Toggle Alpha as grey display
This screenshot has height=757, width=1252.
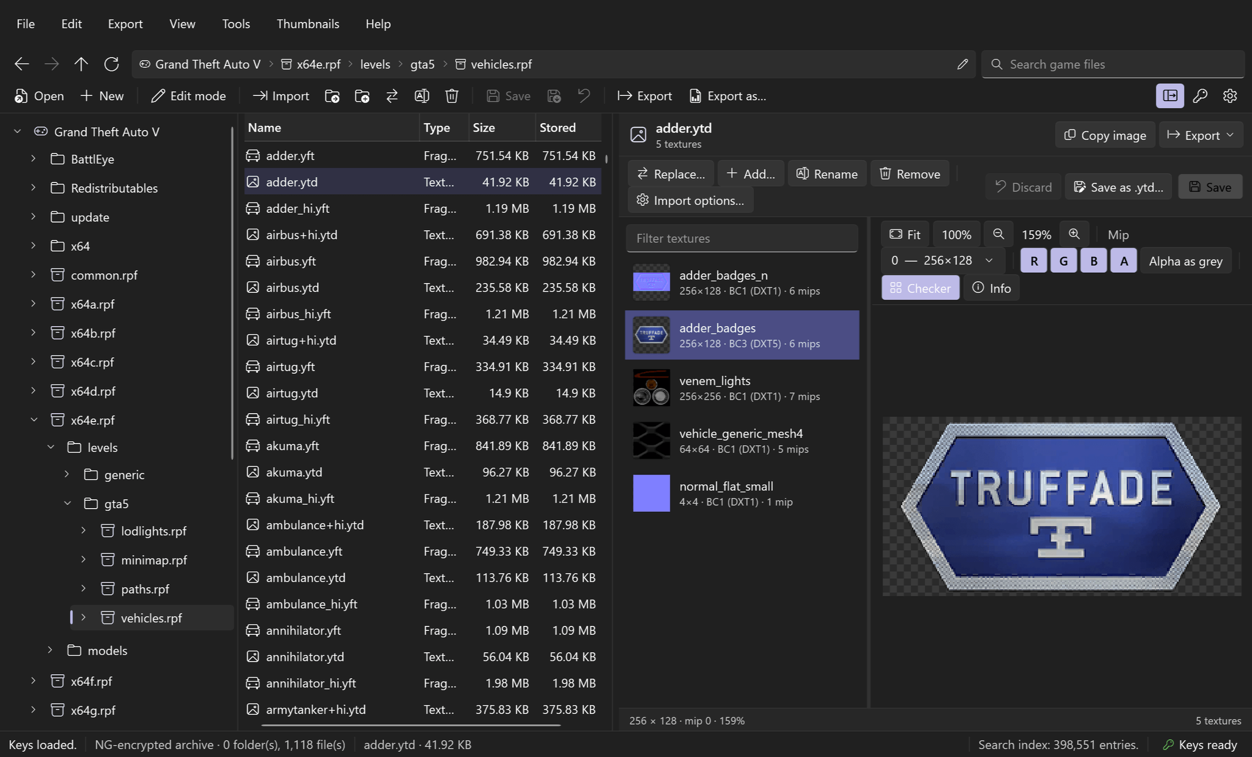tap(1186, 261)
